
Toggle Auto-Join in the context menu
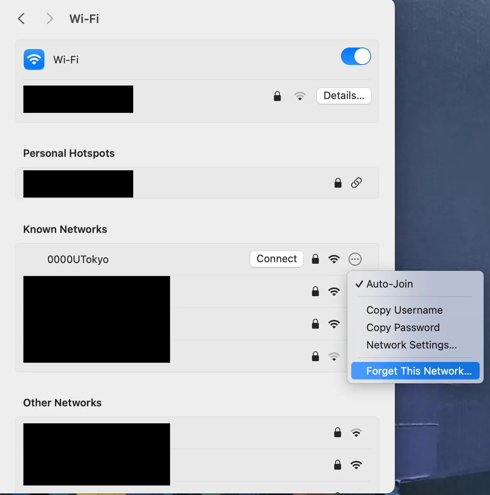coord(389,284)
